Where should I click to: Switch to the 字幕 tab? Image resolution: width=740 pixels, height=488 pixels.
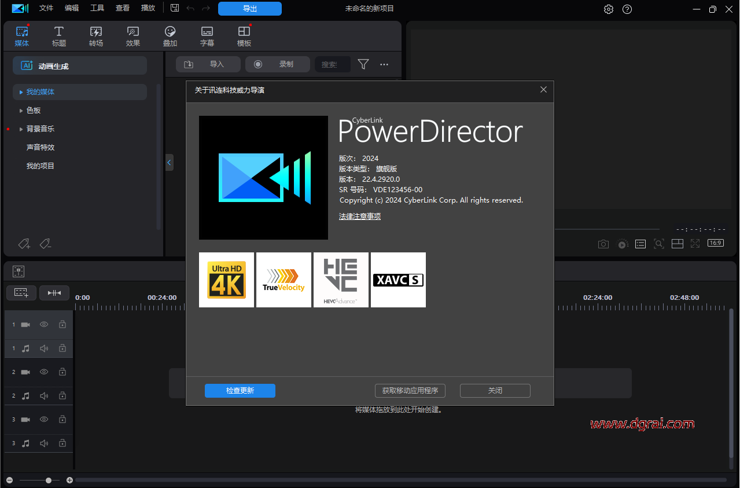point(207,36)
